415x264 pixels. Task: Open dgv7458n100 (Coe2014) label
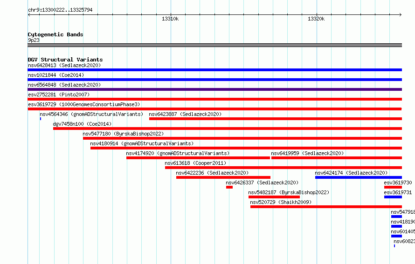tap(82, 124)
